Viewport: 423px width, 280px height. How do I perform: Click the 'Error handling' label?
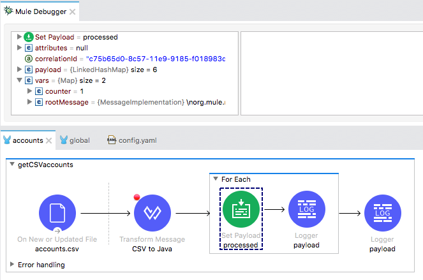pyautogui.click(x=41, y=265)
